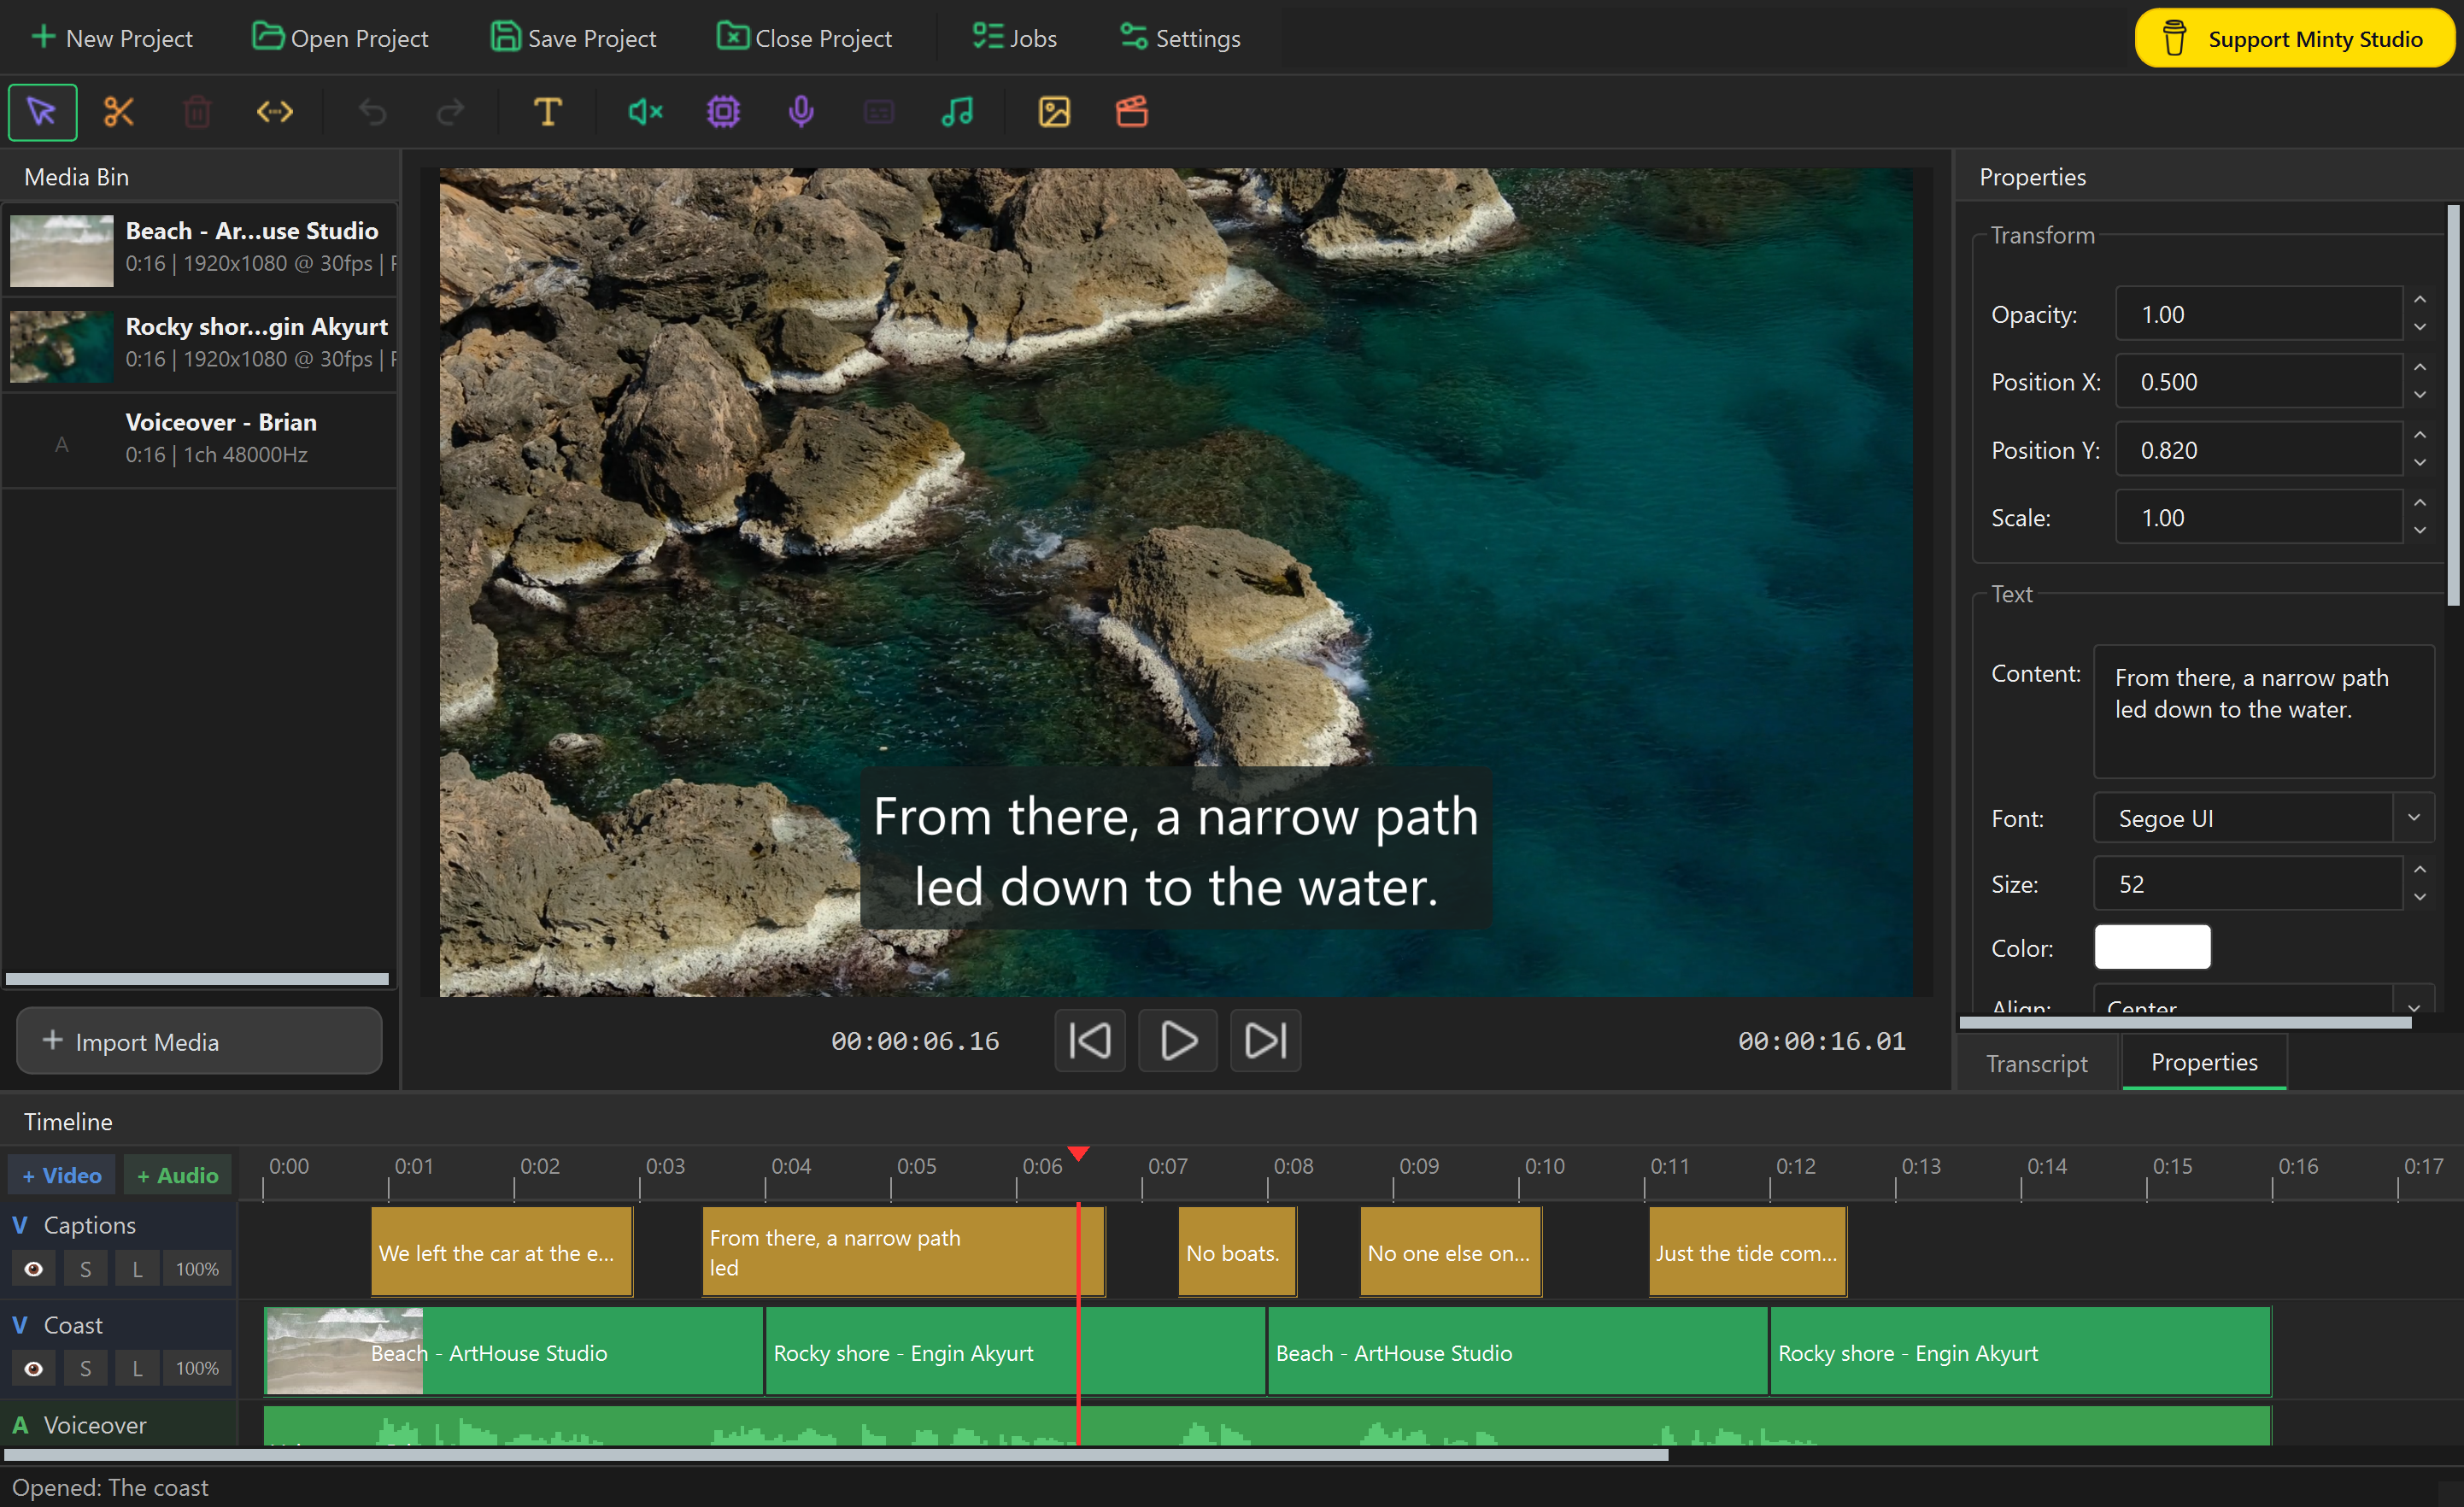Click the image picture icon
This screenshot has width=2464, height=1507.
coord(1054,112)
